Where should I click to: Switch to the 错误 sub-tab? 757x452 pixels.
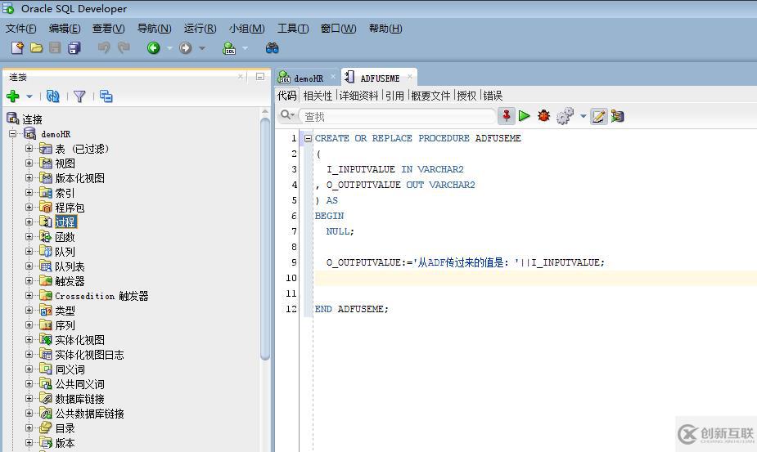pyautogui.click(x=493, y=96)
